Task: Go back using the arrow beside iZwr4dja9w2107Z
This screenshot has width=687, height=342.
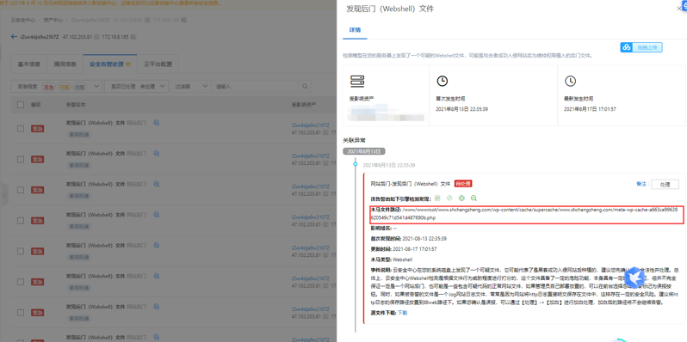Action: pos(14,37)
